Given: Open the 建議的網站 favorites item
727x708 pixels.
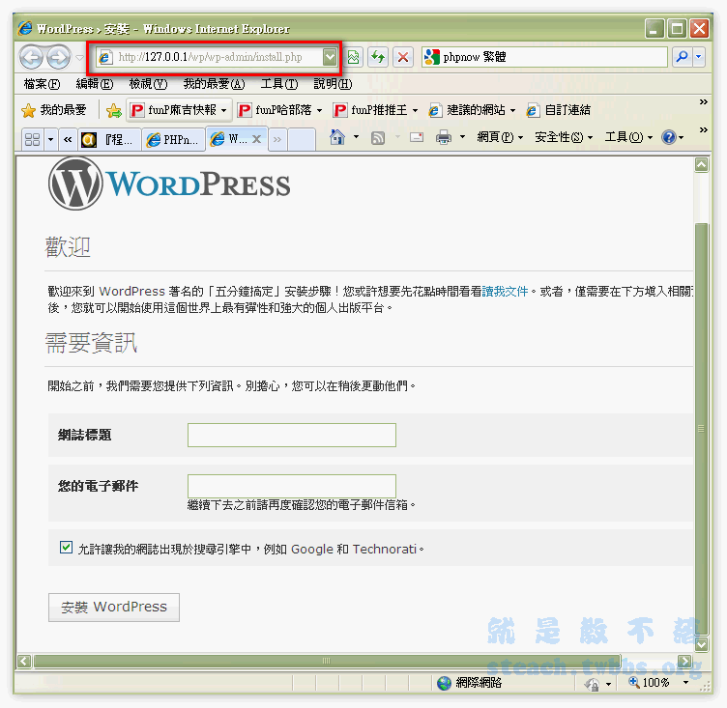Looking at the screenshot, I should pyautogui.click(x=467, y=110).
